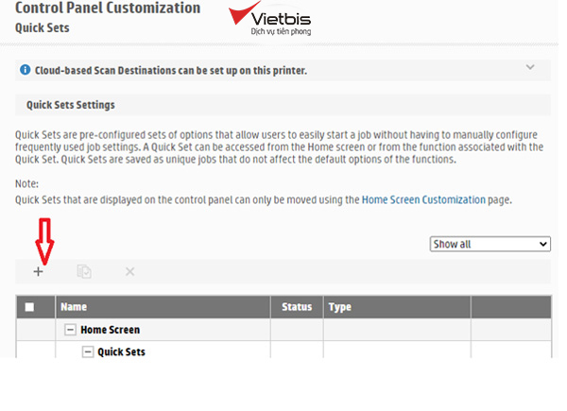Screen dimensions: 567x411
Task: Sort by the Name column header
Action: click(x=74, y=307)
